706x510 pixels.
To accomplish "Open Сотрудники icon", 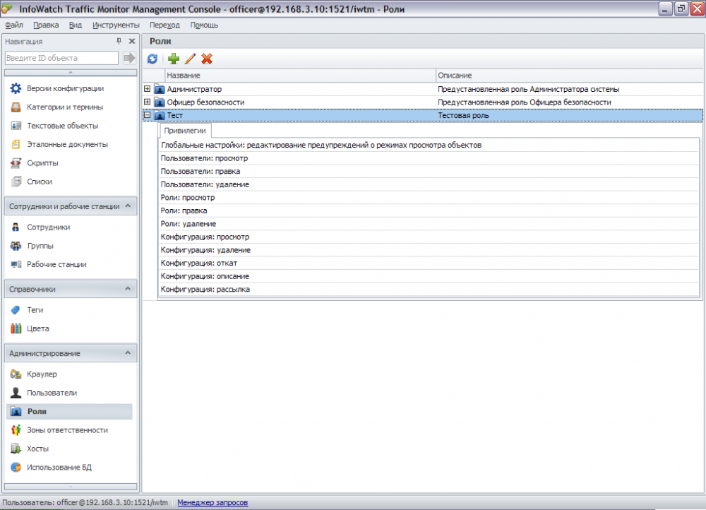I will [16, 227].
